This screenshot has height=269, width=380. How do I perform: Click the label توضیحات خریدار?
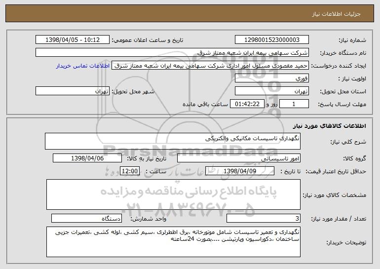coord(346,242)
